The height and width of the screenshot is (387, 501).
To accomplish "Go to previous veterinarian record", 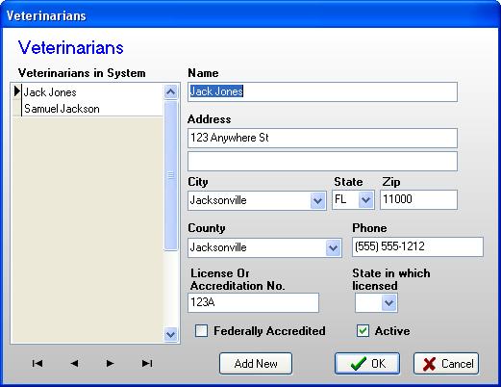I will pyautogui.click(x=74, y=363).
